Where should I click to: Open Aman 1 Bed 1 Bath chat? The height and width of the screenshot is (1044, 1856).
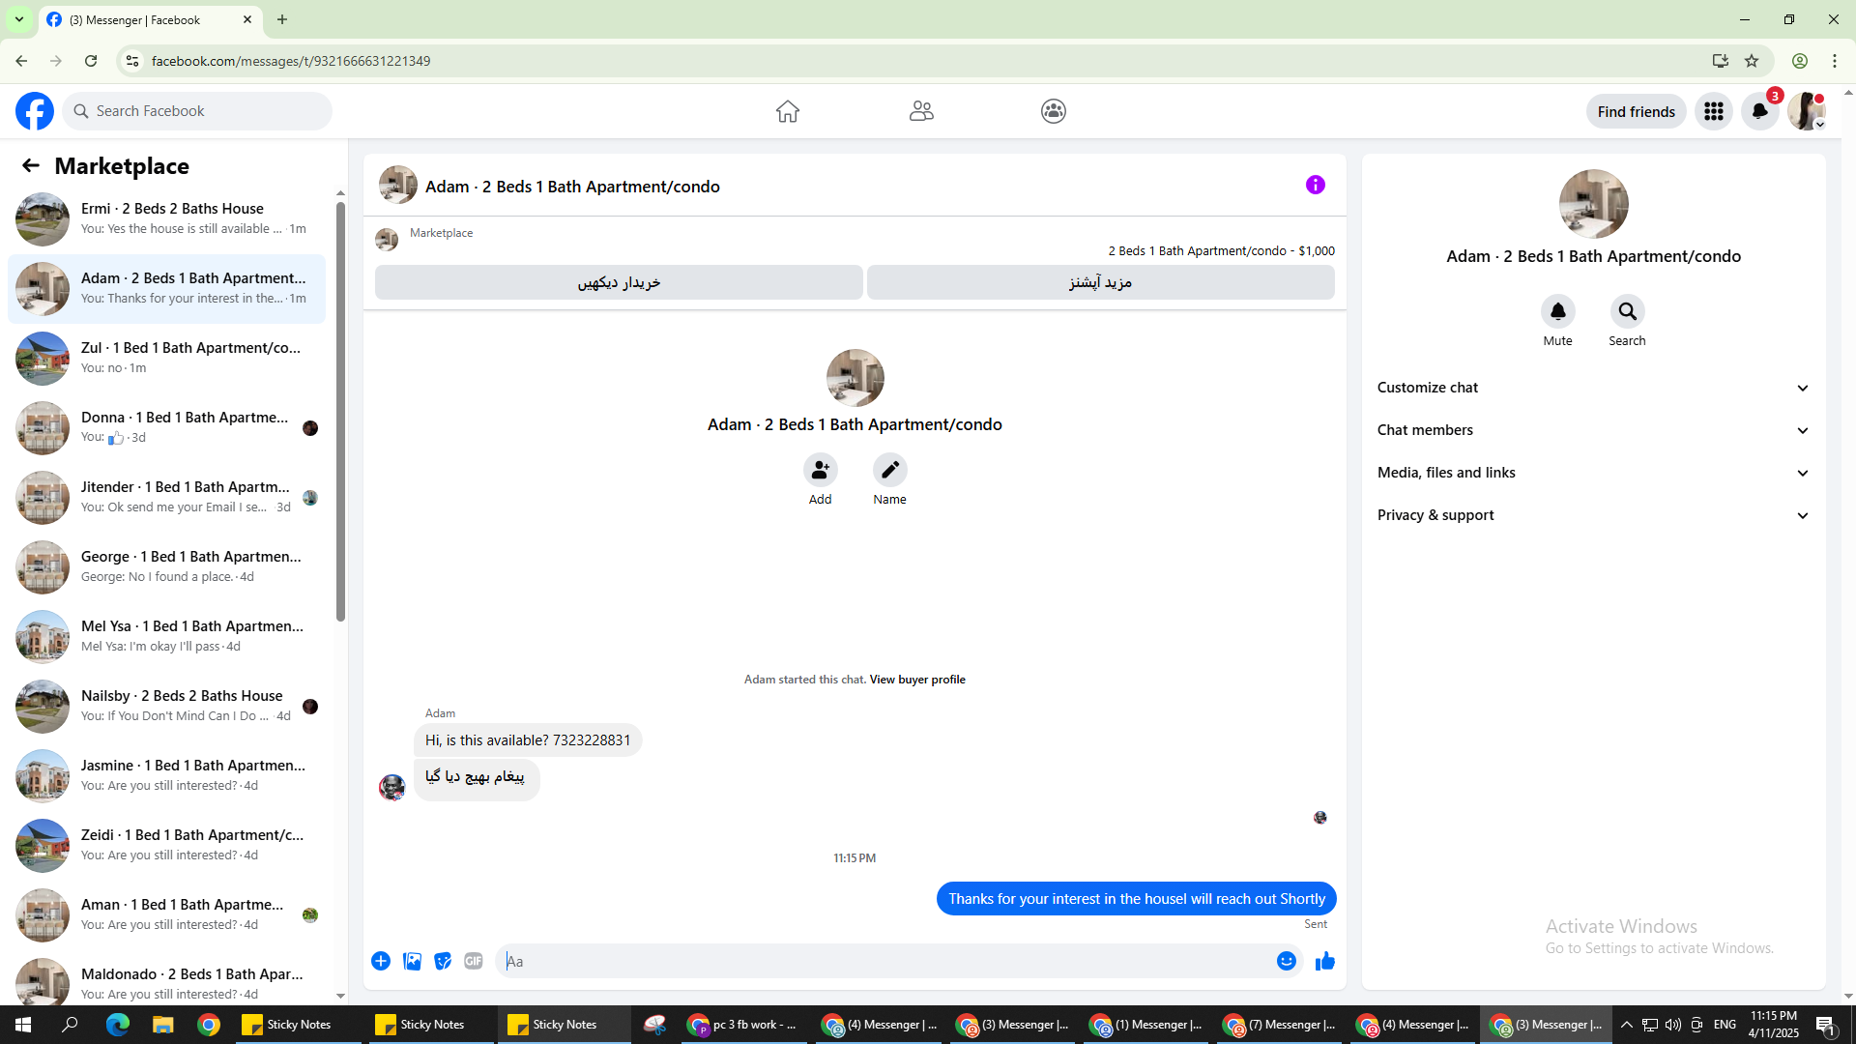[166, 914]
